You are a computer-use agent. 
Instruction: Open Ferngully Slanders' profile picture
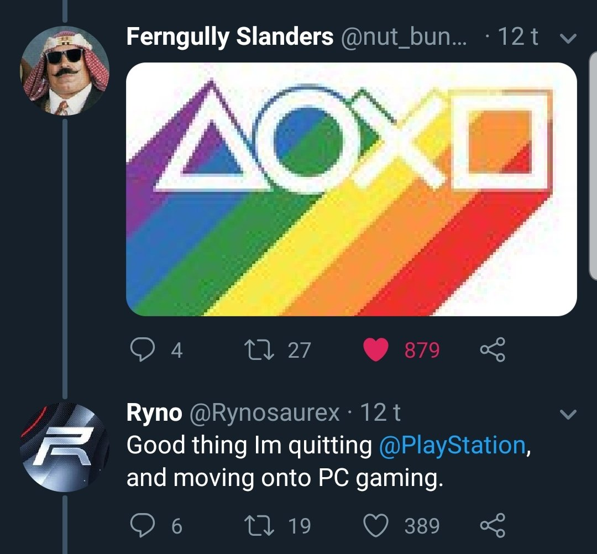(65, 70)
